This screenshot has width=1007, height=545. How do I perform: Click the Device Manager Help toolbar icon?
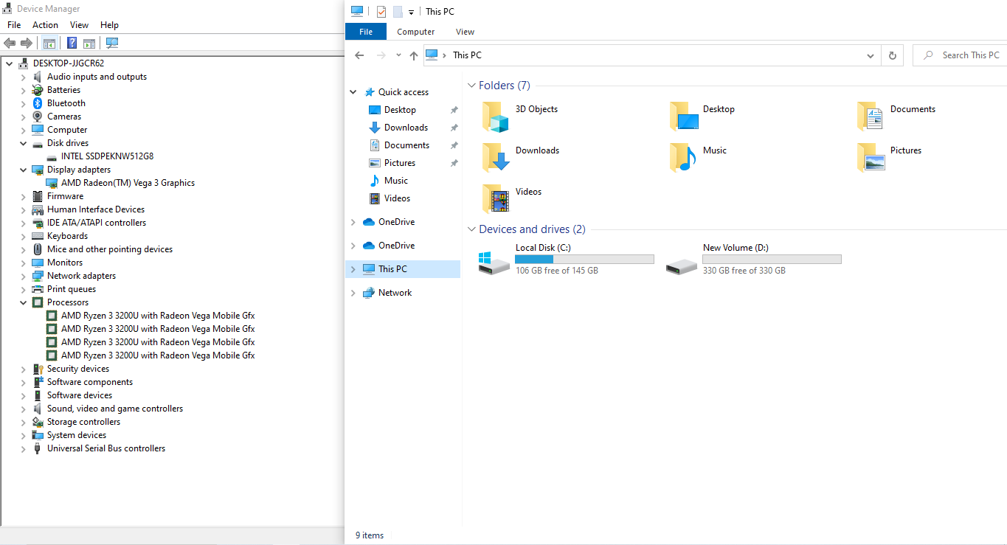72,43
